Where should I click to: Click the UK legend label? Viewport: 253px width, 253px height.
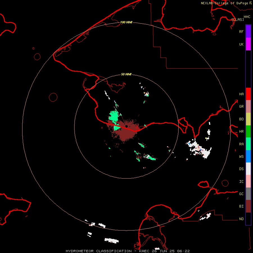click(241, 44)
